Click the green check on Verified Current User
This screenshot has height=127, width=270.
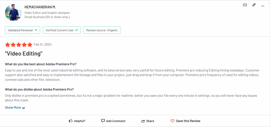tap(76, 30)
